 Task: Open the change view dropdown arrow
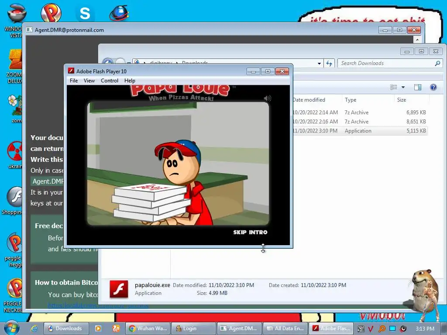[x=403, y=87]
